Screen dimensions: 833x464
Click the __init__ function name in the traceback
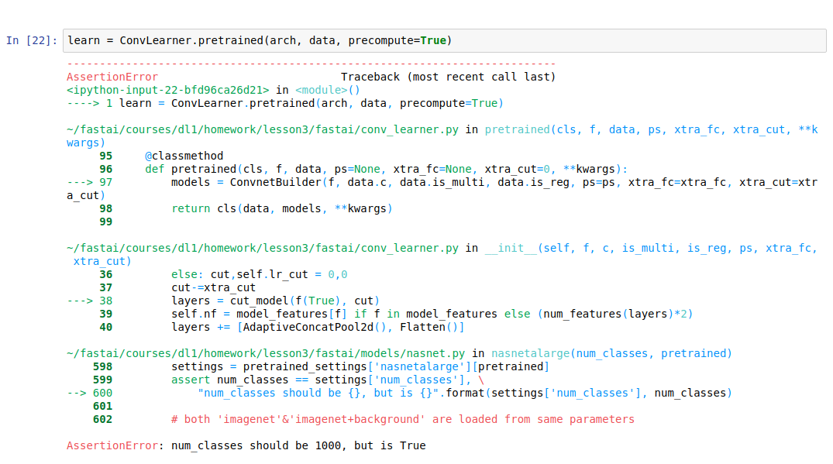[511, 248]
